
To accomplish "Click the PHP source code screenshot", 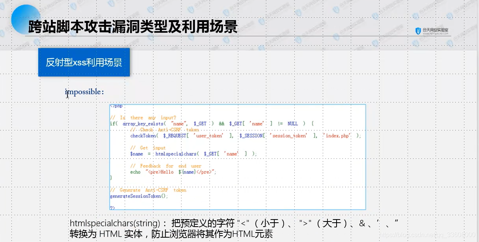I will click(x=238, y=157).
